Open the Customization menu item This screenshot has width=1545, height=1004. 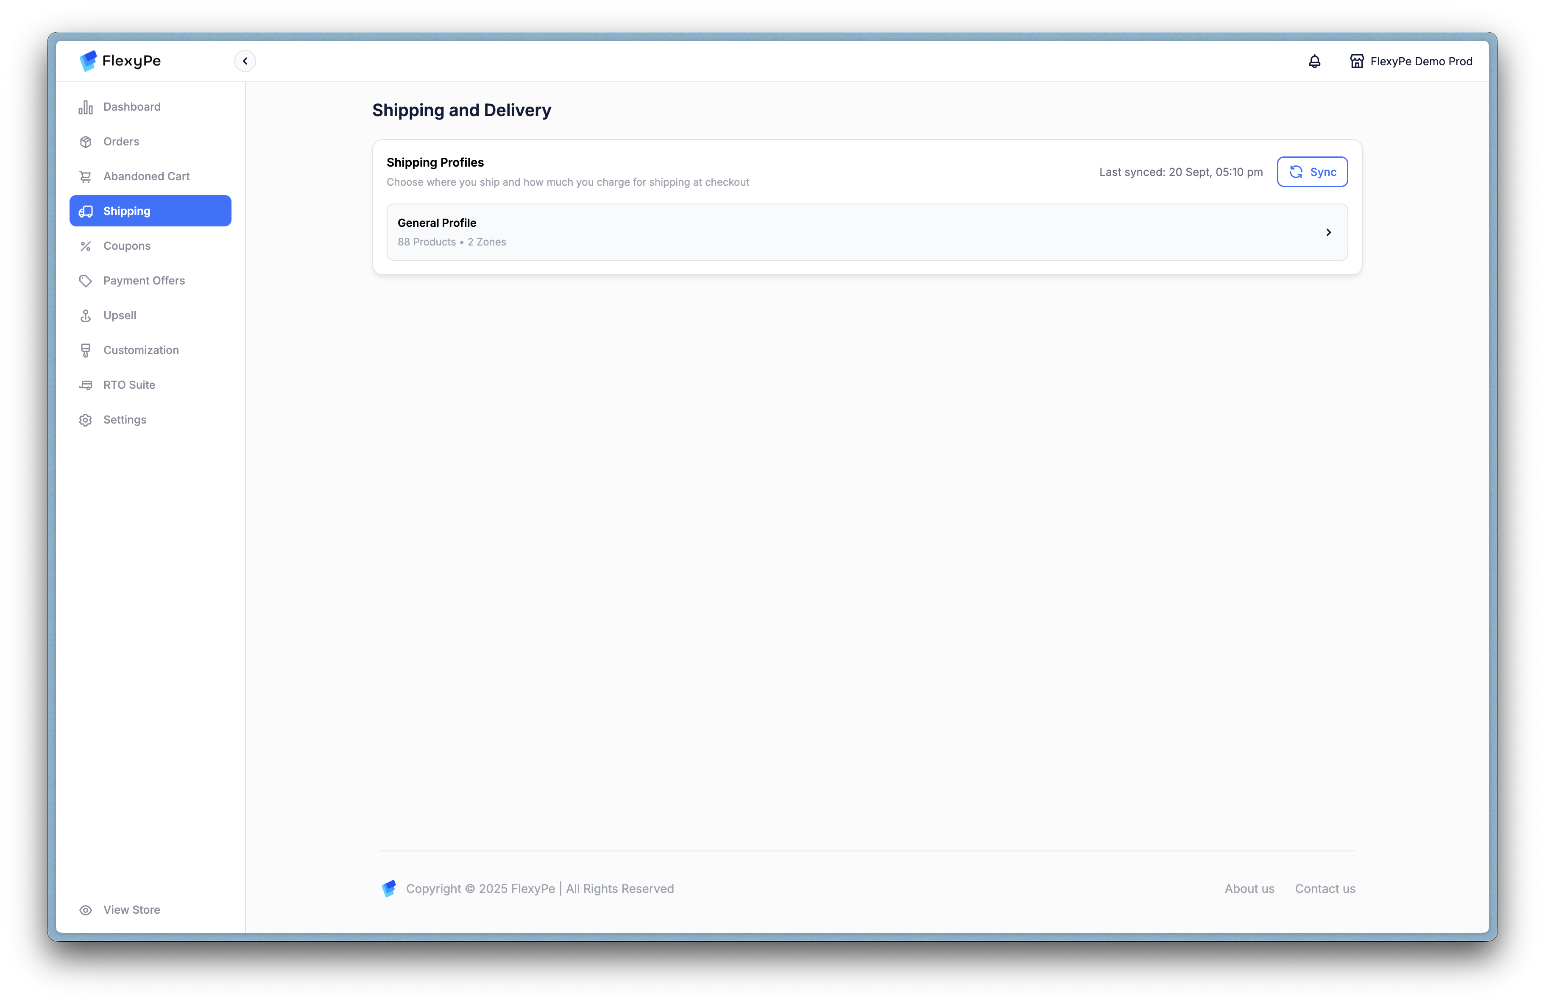pos(141,351)
